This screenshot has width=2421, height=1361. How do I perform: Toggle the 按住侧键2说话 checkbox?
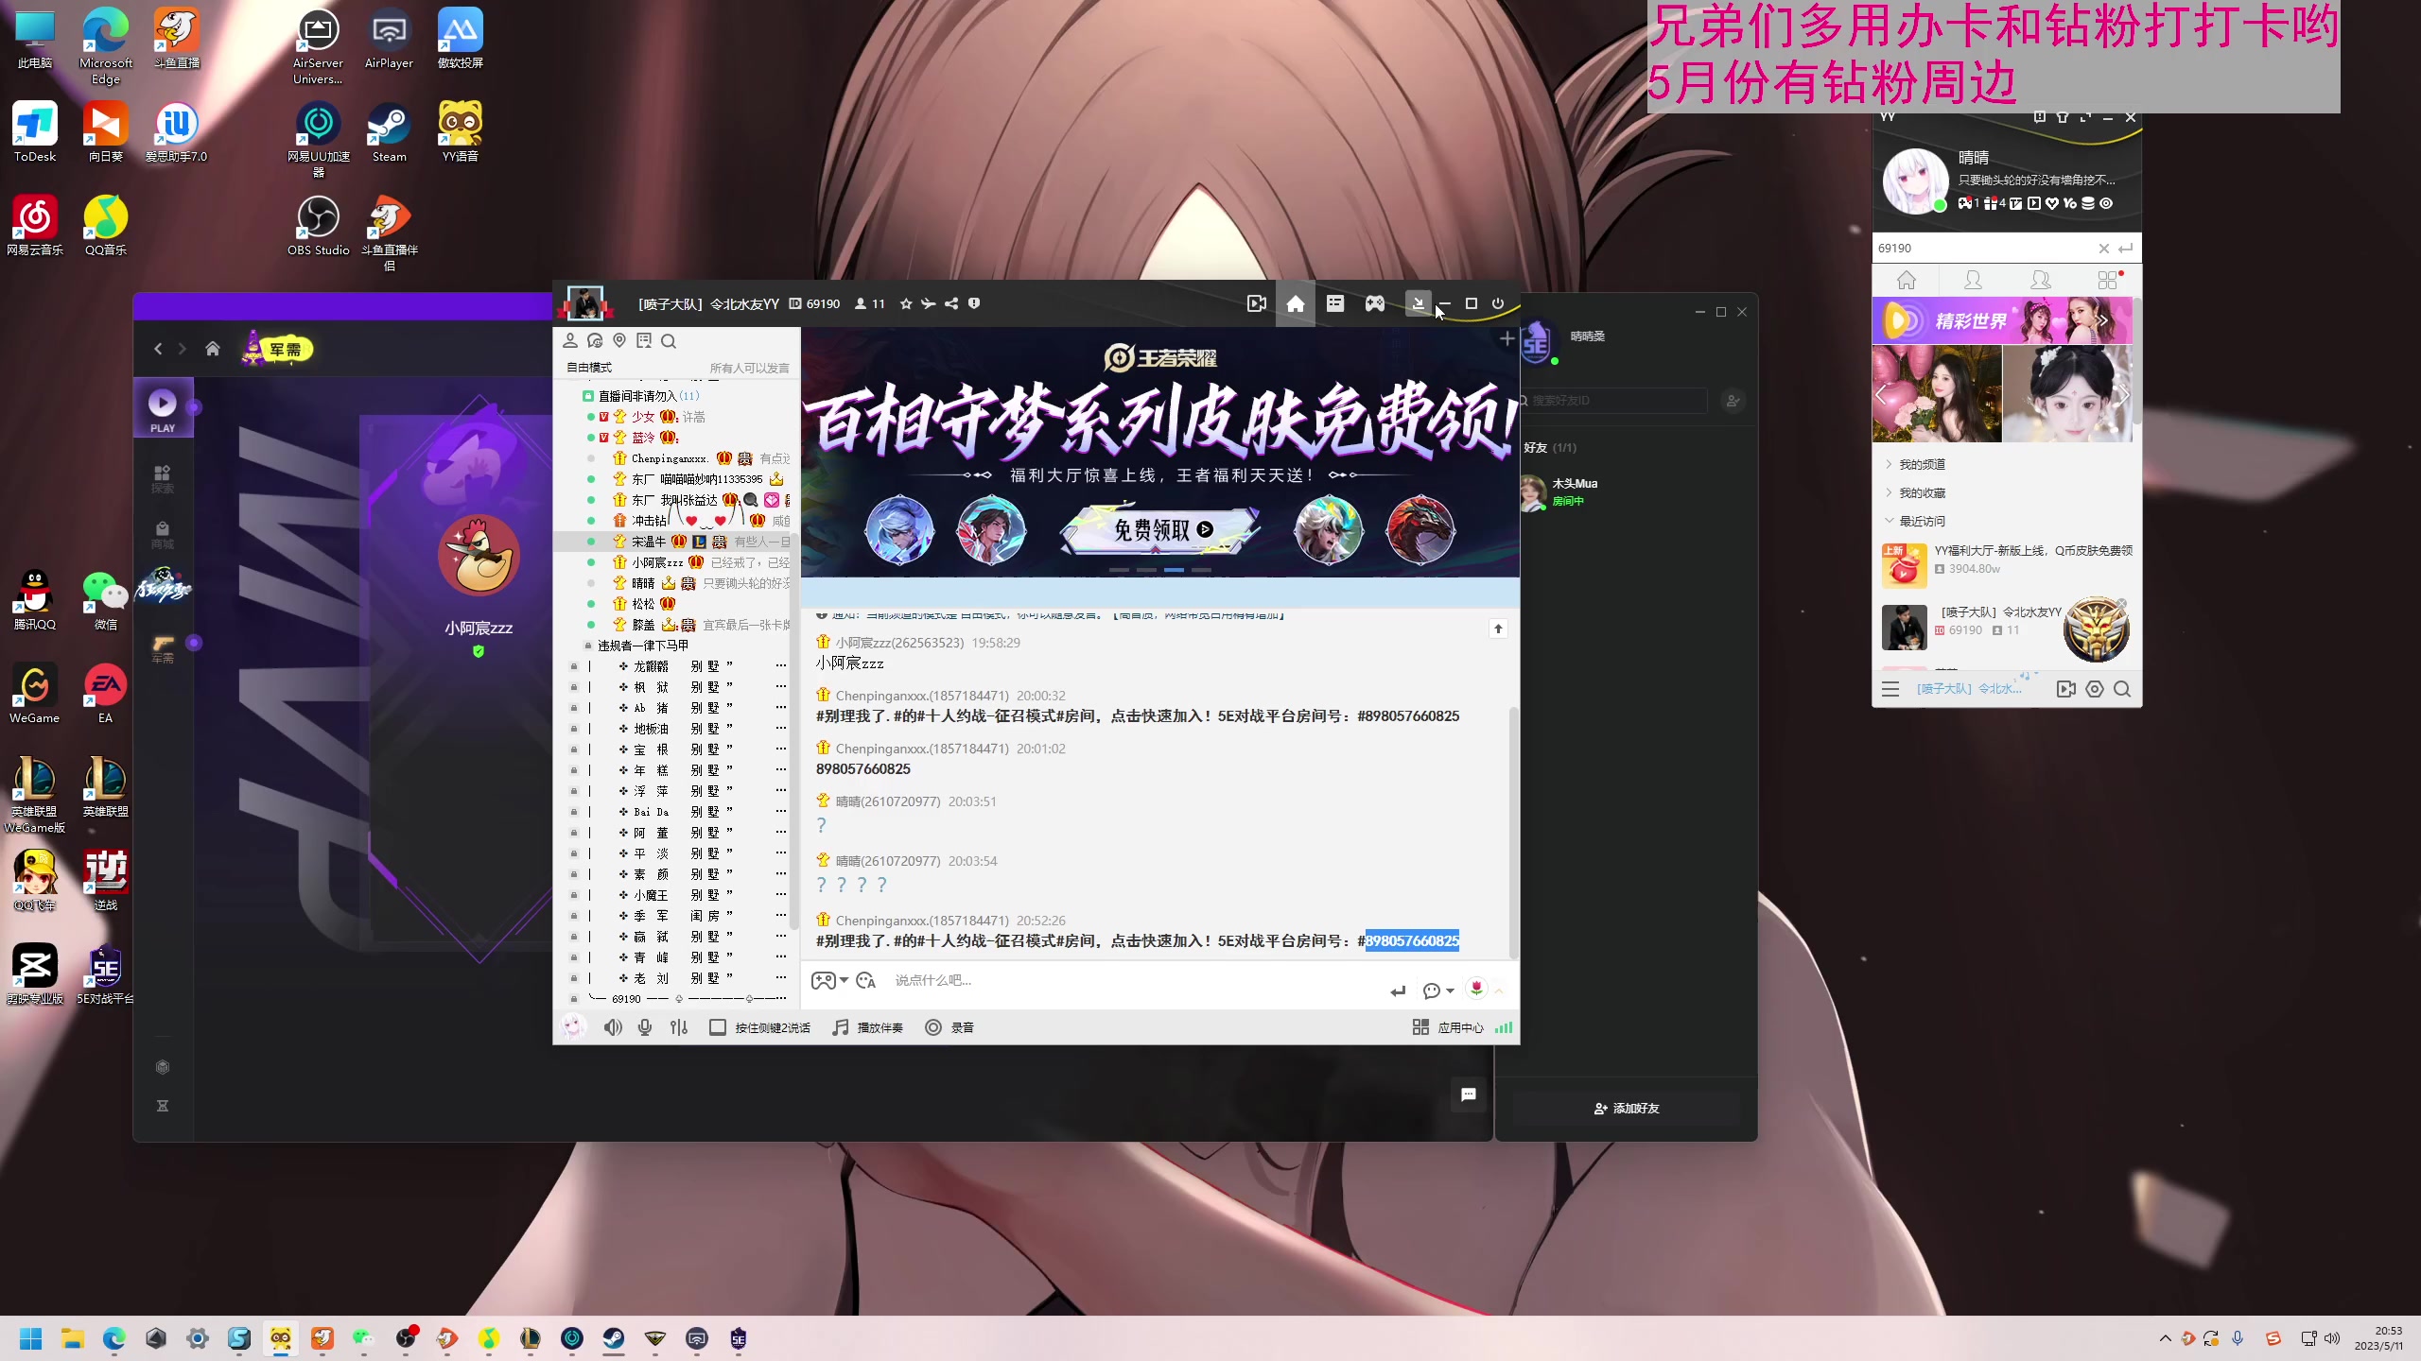click(718, 1027)
